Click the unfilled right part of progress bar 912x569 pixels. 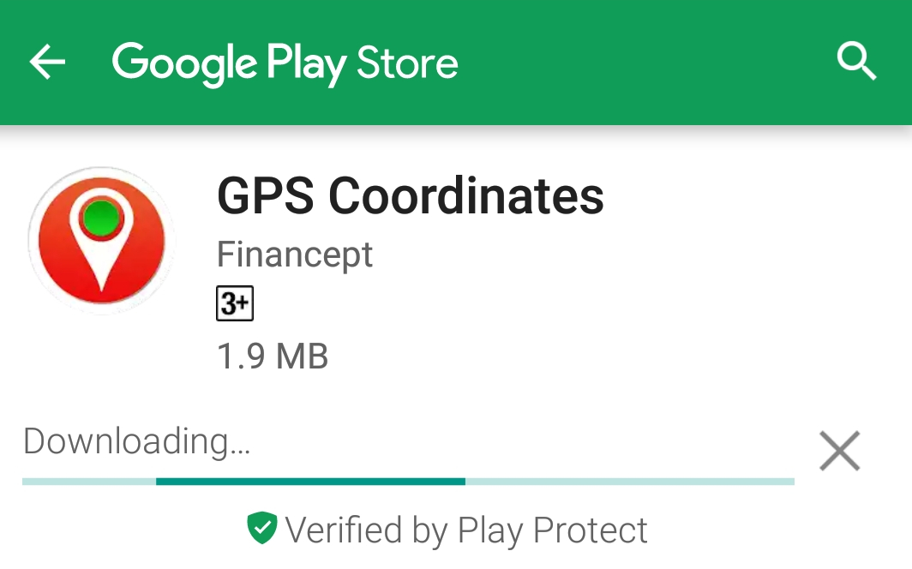click(630, 482)
